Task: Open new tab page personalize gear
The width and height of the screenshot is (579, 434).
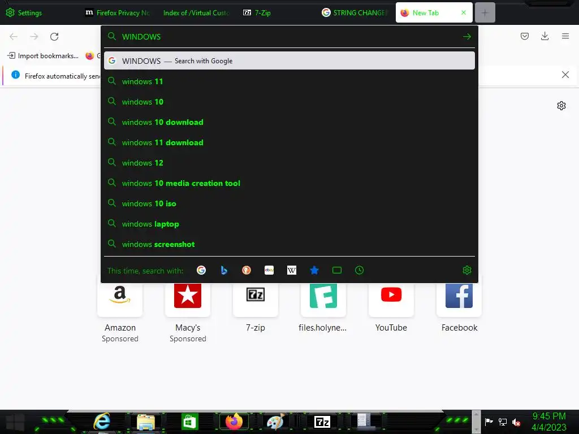Action: pos(561,106)
